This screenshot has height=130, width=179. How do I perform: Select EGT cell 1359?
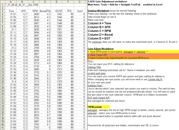[x=57, y=42]
